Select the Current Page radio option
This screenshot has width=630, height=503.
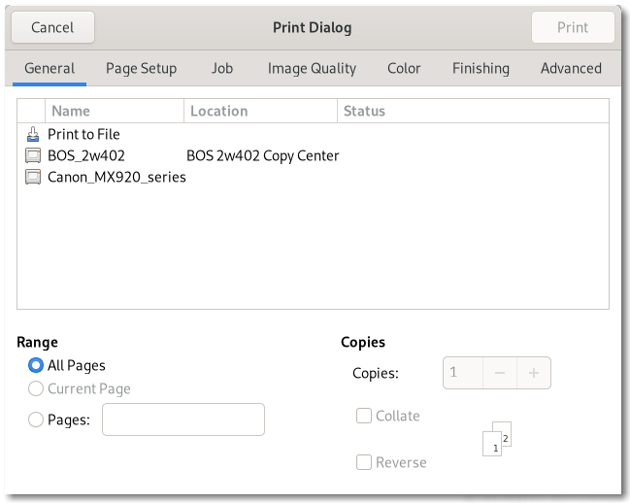tap(36, 388)
